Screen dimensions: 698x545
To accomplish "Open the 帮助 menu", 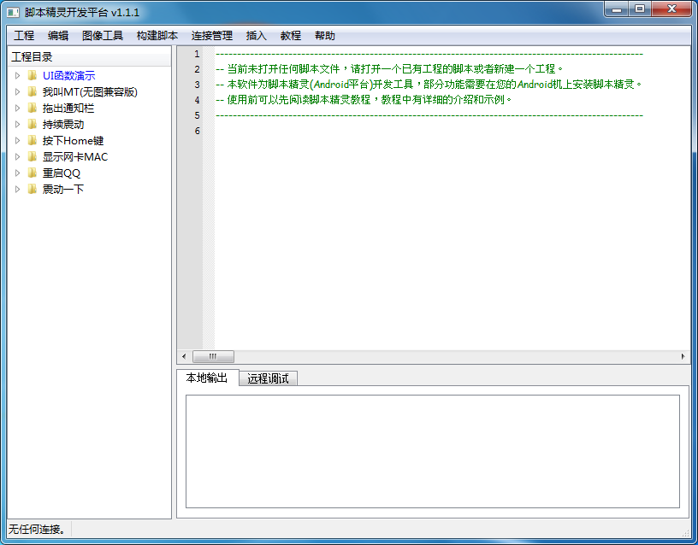I will [325, 36].
